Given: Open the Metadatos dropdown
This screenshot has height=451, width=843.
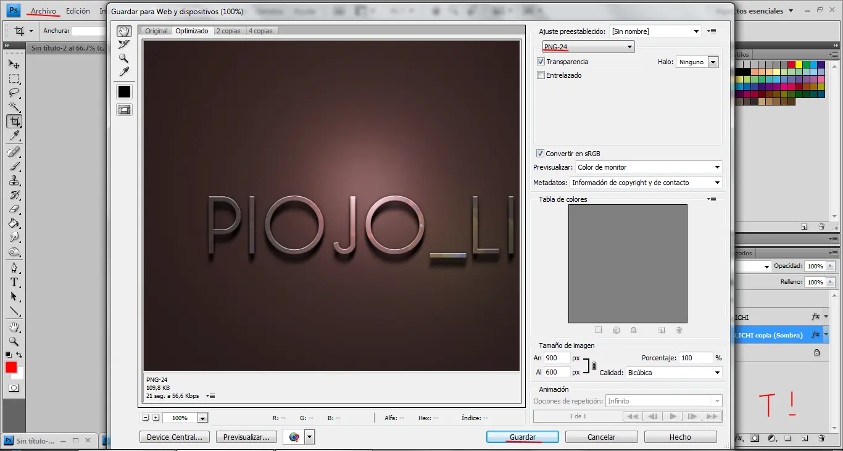Looking at the screenshot, I should 646,183.
